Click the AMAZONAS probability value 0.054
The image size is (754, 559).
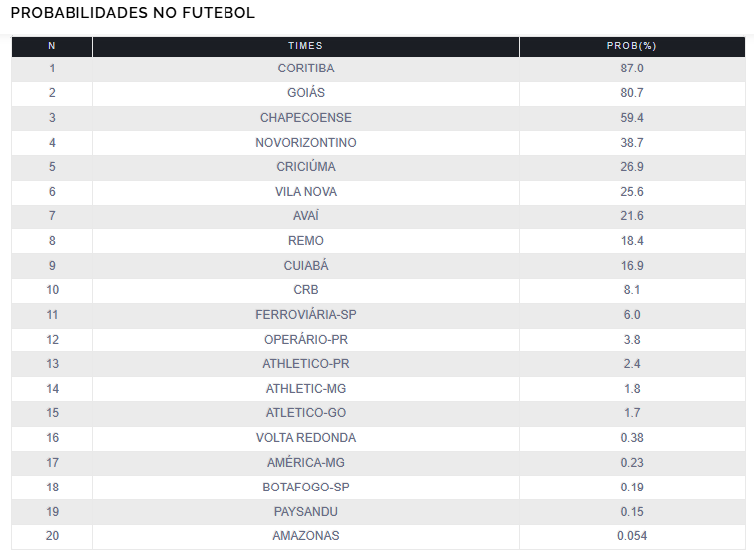(632, 536)
